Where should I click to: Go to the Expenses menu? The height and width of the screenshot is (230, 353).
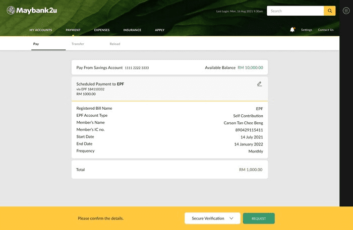coord(102,30)
